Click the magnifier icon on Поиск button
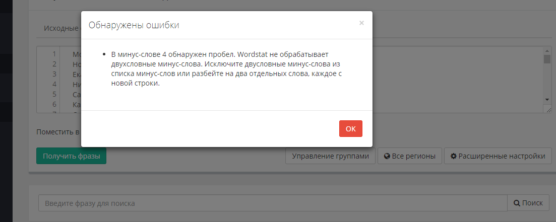This screenshot has width=556, height=222. pos(516,203)
